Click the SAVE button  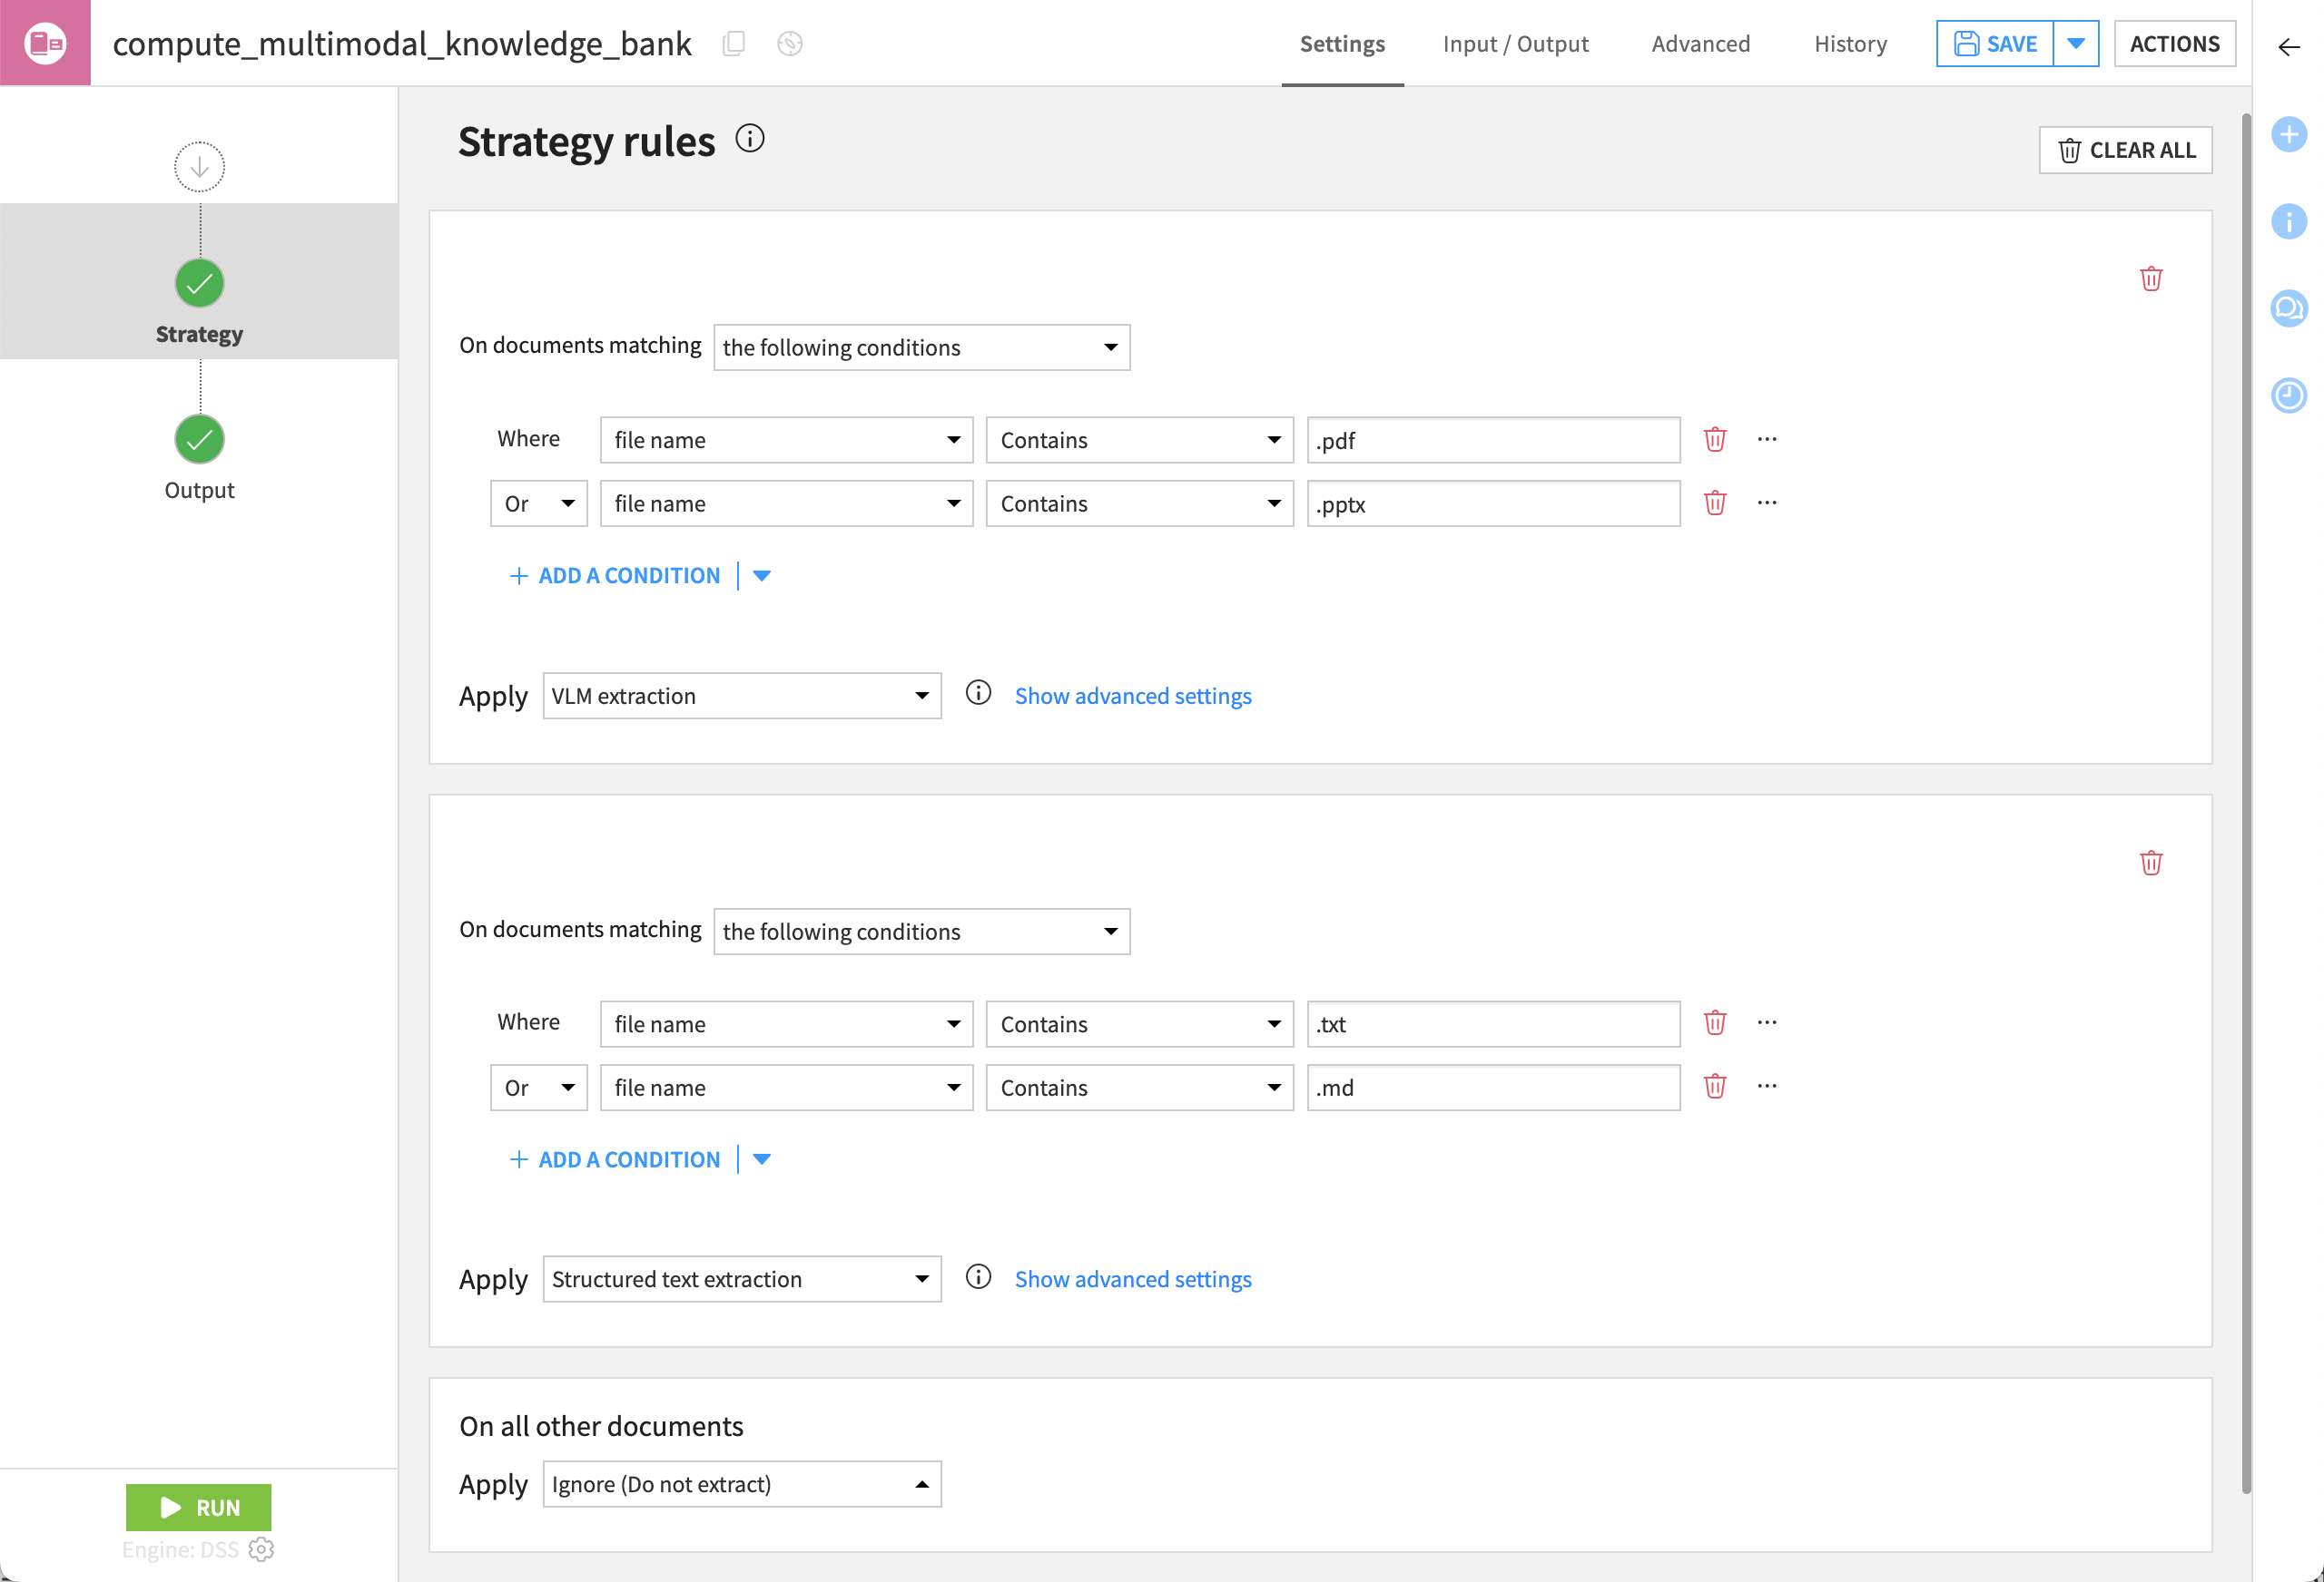coord(1995,44)
